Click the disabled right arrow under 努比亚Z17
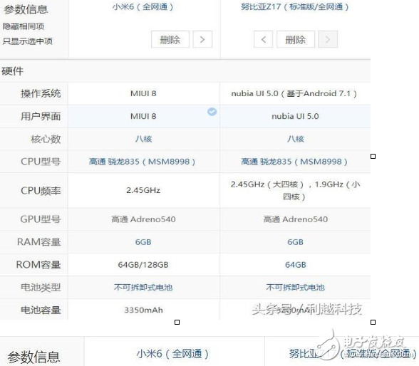Viewport: 419px width, 366px height. click(x=328, y=39)
